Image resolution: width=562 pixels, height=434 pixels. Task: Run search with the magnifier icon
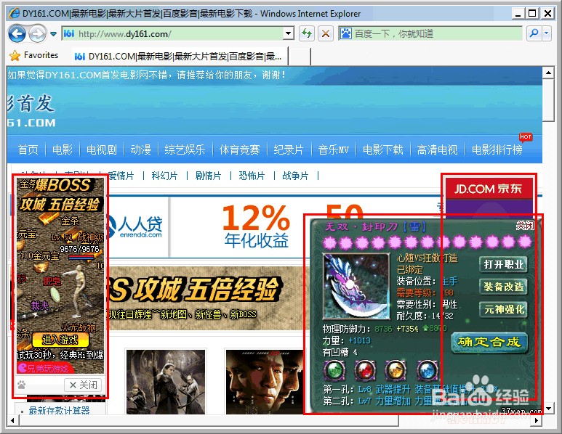point(534,34)
